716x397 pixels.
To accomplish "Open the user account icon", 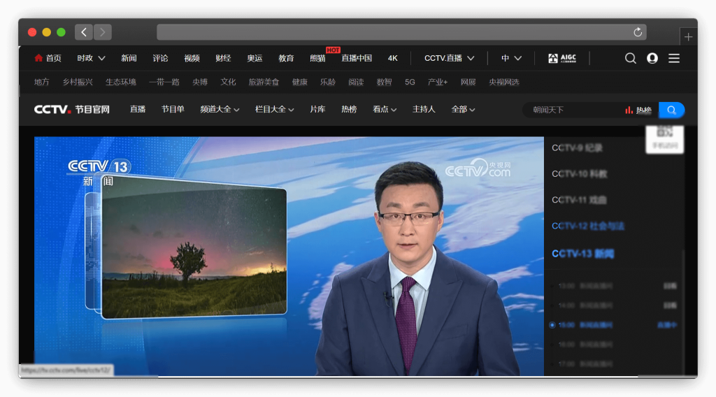I will point(652,58).
